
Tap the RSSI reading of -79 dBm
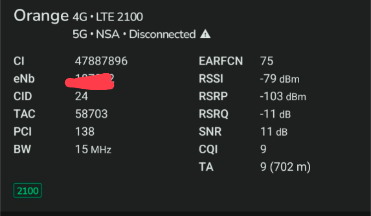click(279, 79)
